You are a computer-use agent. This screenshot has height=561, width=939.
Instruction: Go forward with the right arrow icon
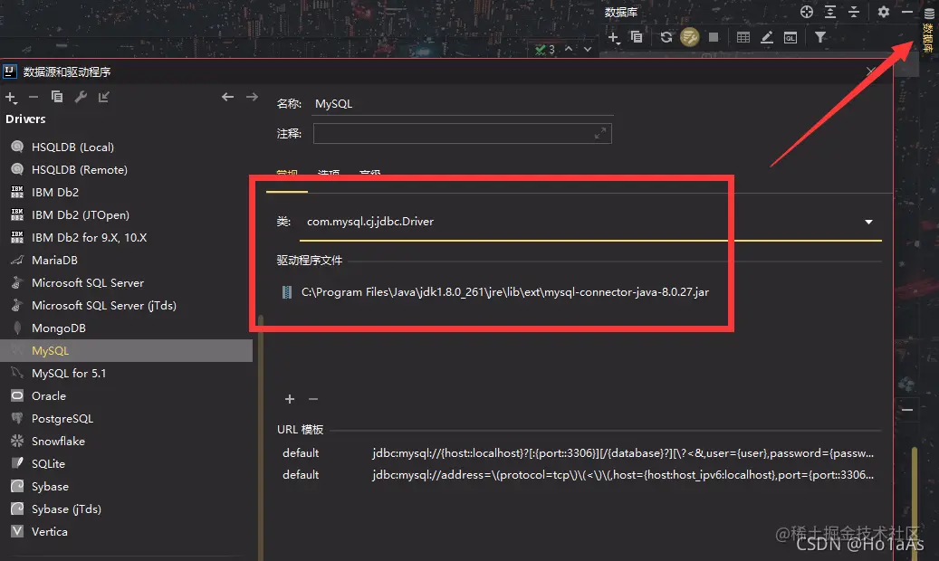click(x=252, y=97)
